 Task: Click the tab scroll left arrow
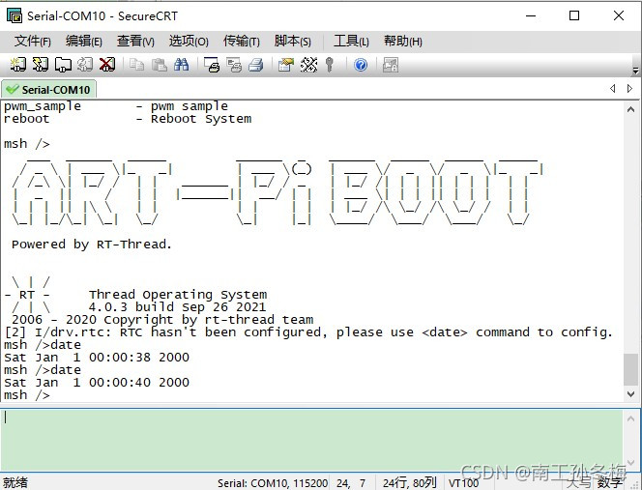click(x=613, y=88)
